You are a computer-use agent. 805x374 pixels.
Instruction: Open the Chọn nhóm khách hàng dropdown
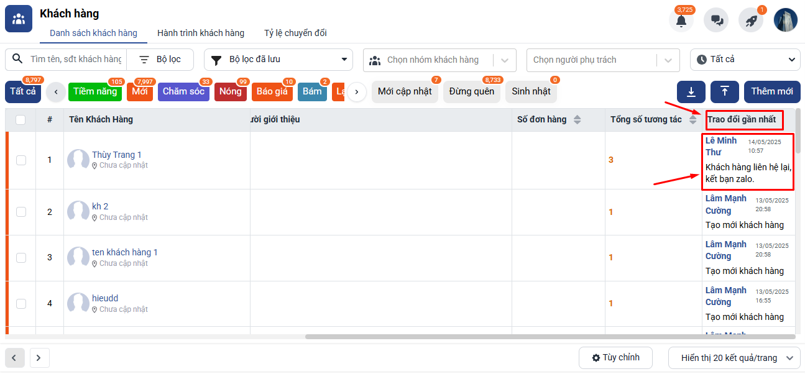click(x=439, y=60)
